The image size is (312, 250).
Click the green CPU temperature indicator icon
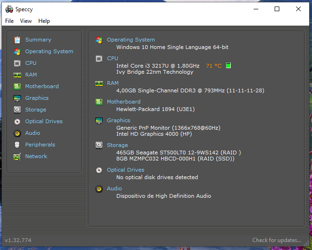click(x=228, y=65)
